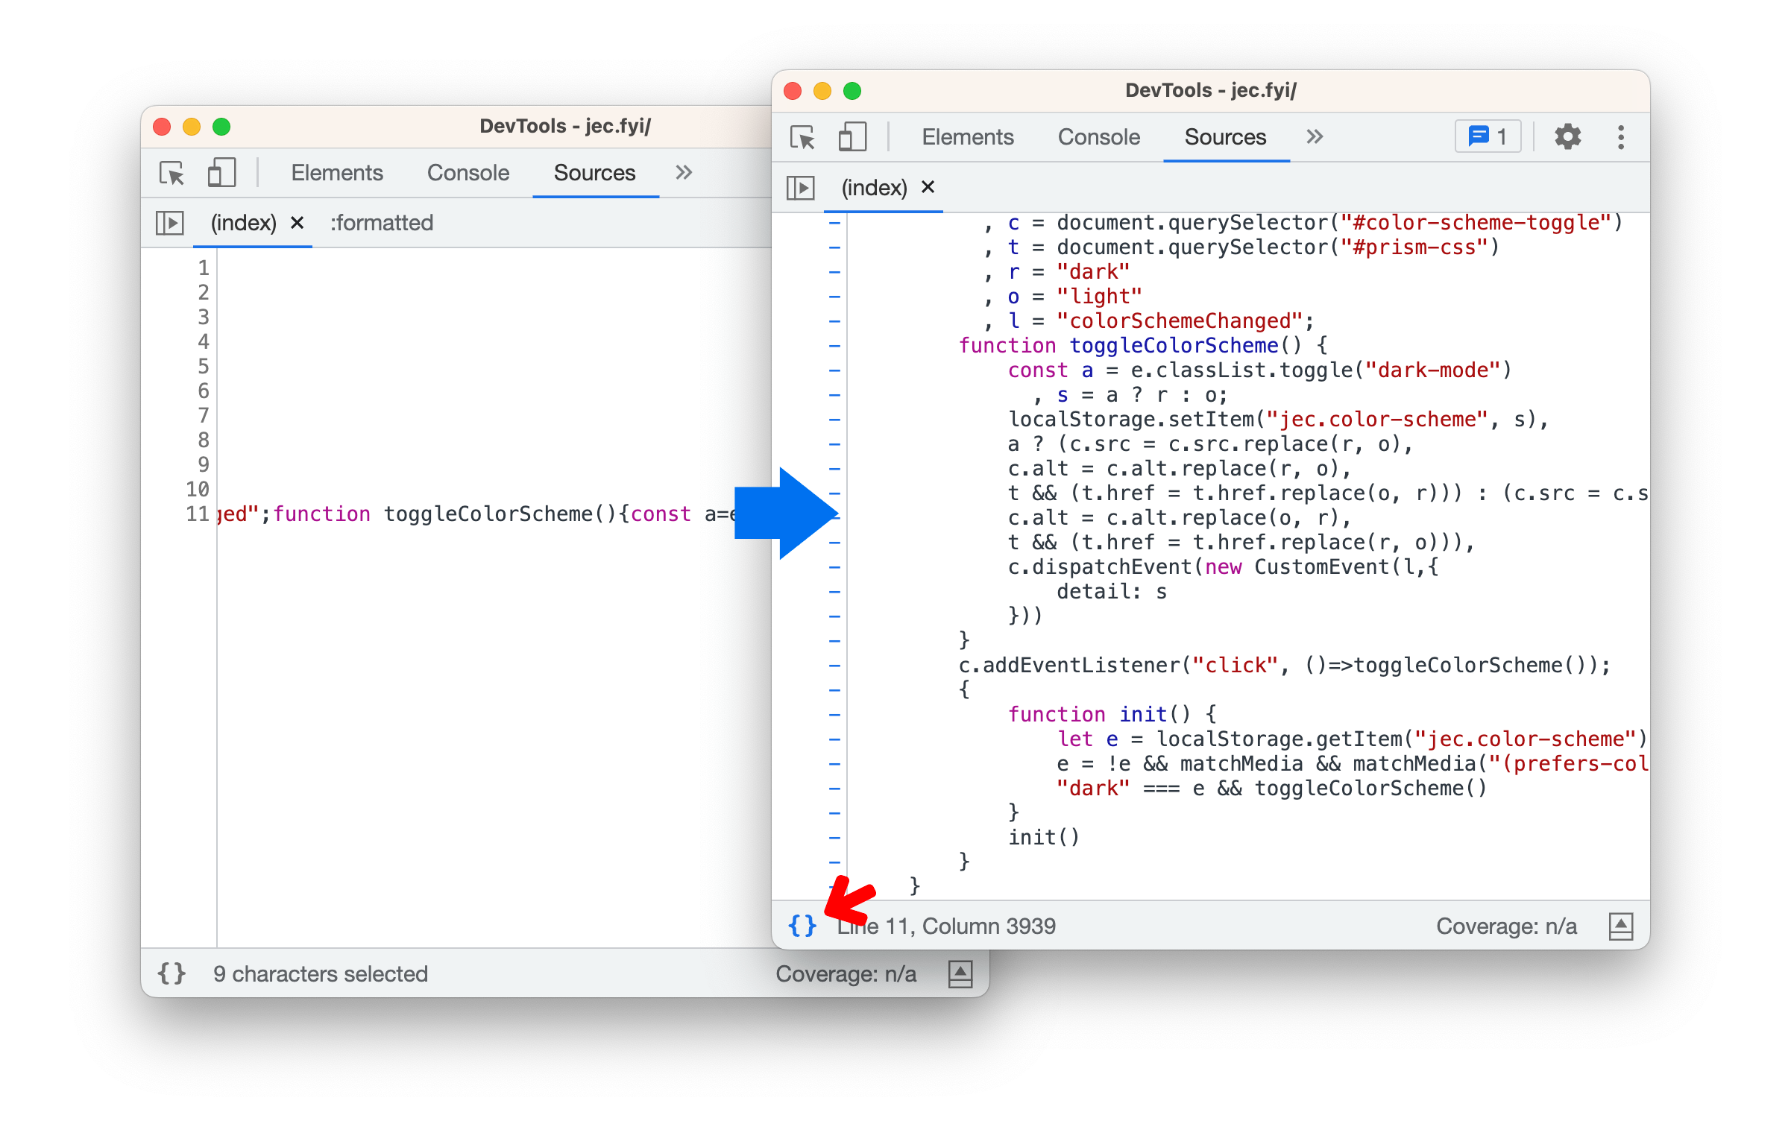Expand the Sources panel sidebar toggle
Viewport: 1791px width, 1121px height.
point(803,185)
